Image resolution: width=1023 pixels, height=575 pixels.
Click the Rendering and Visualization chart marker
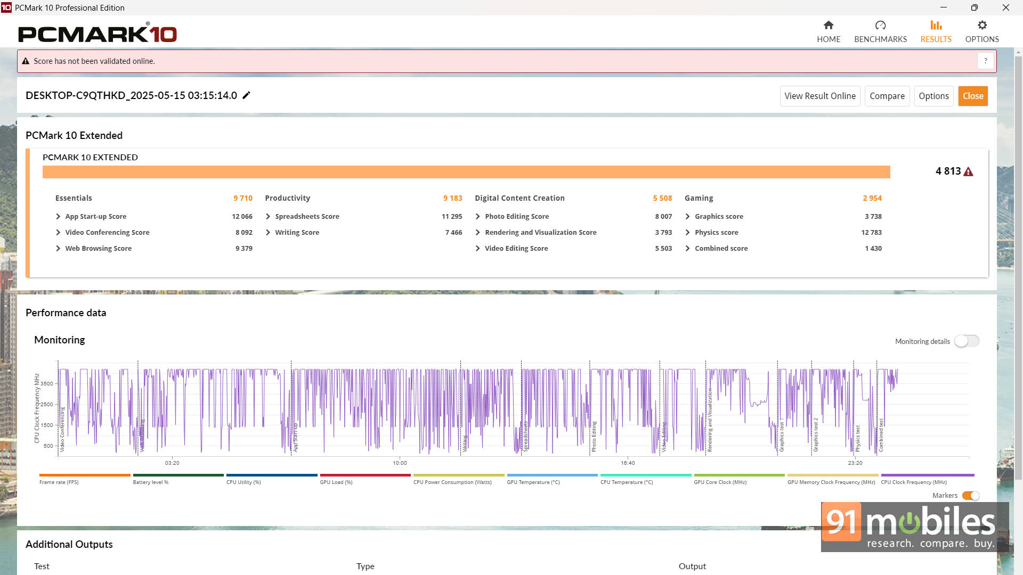click(709, 421)
